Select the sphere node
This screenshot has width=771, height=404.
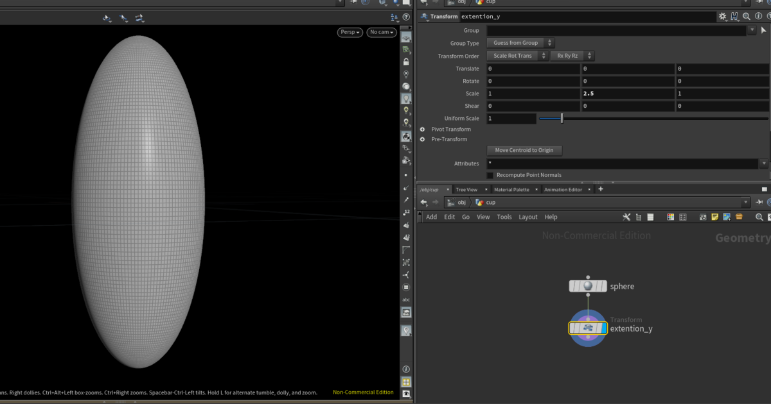click(x=588, y=286)
